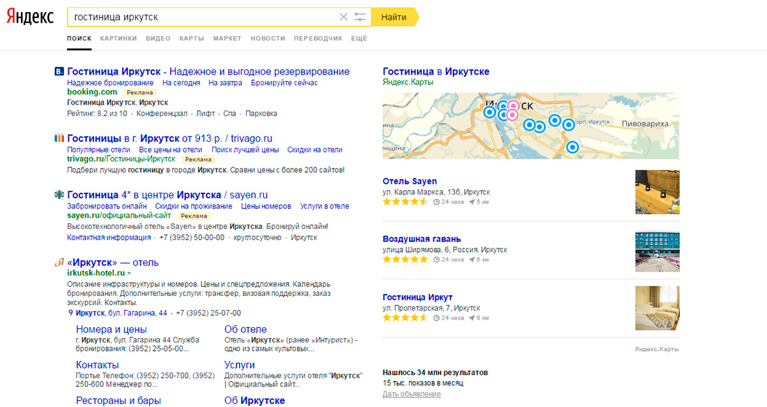Click the irkutsk-hotel.ru result favicon
Viewport: 767px width, 407px height.
[x=59, y=262]
